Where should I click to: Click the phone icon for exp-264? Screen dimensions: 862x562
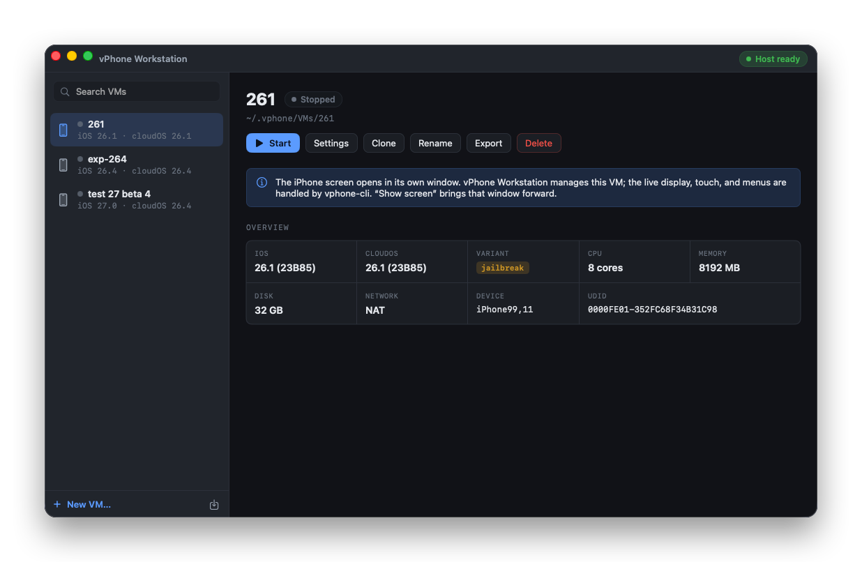coord(63,165)
